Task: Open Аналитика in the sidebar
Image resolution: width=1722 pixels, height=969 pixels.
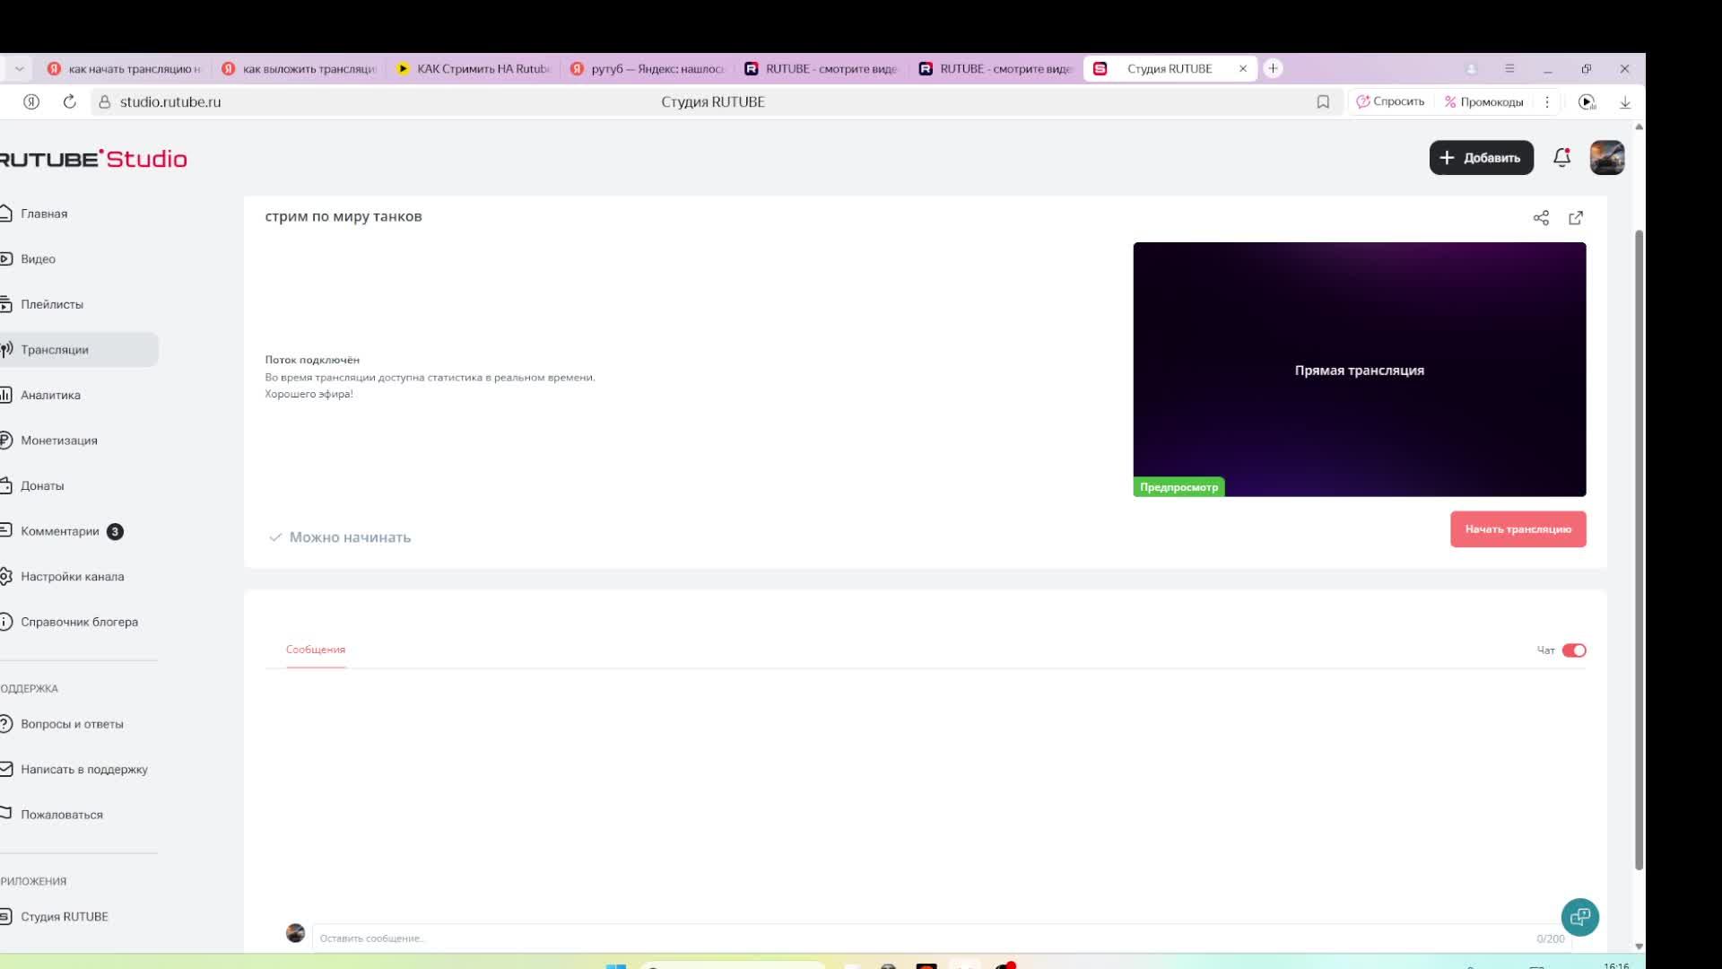Action: pyautogui.click(x=50, y=395)
